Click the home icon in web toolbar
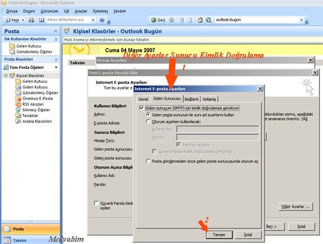 200,20
